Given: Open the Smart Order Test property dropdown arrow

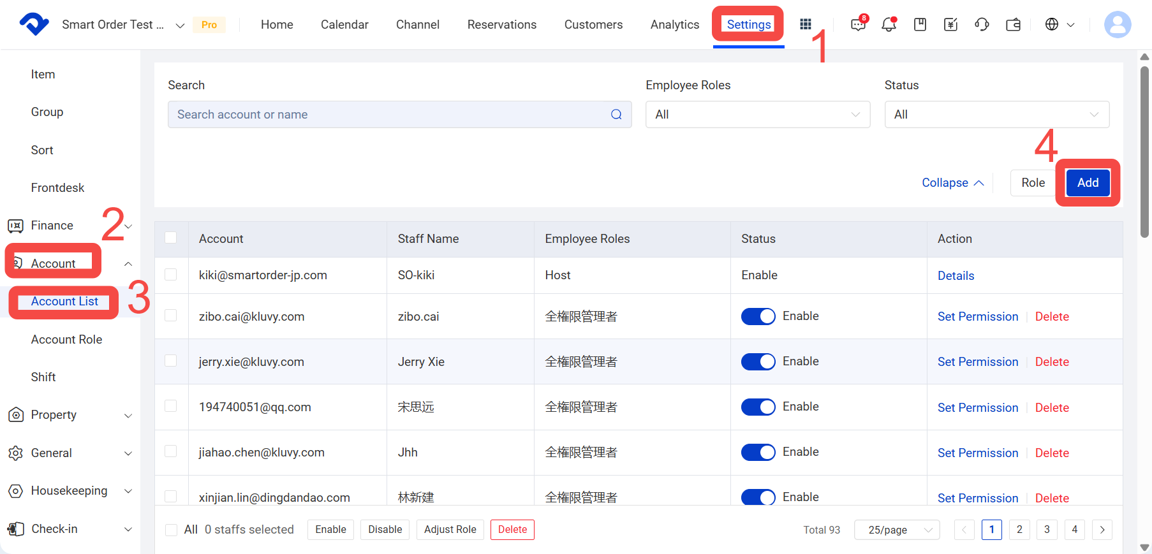Looking at the screenshot, I should [x=180, y=26].
